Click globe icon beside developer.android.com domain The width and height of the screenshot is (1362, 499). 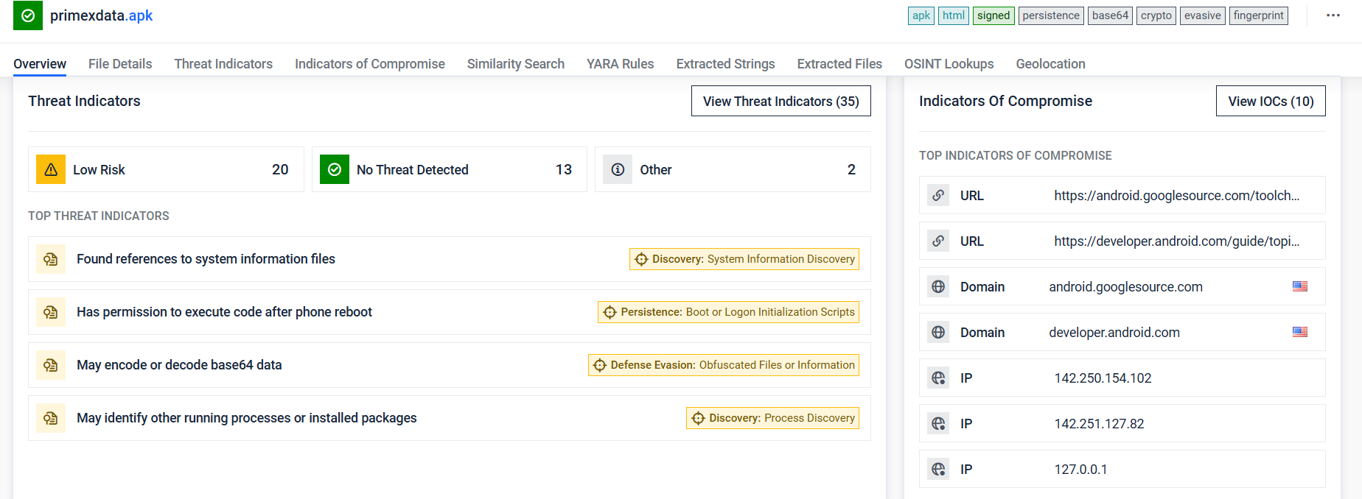(938, 332)
